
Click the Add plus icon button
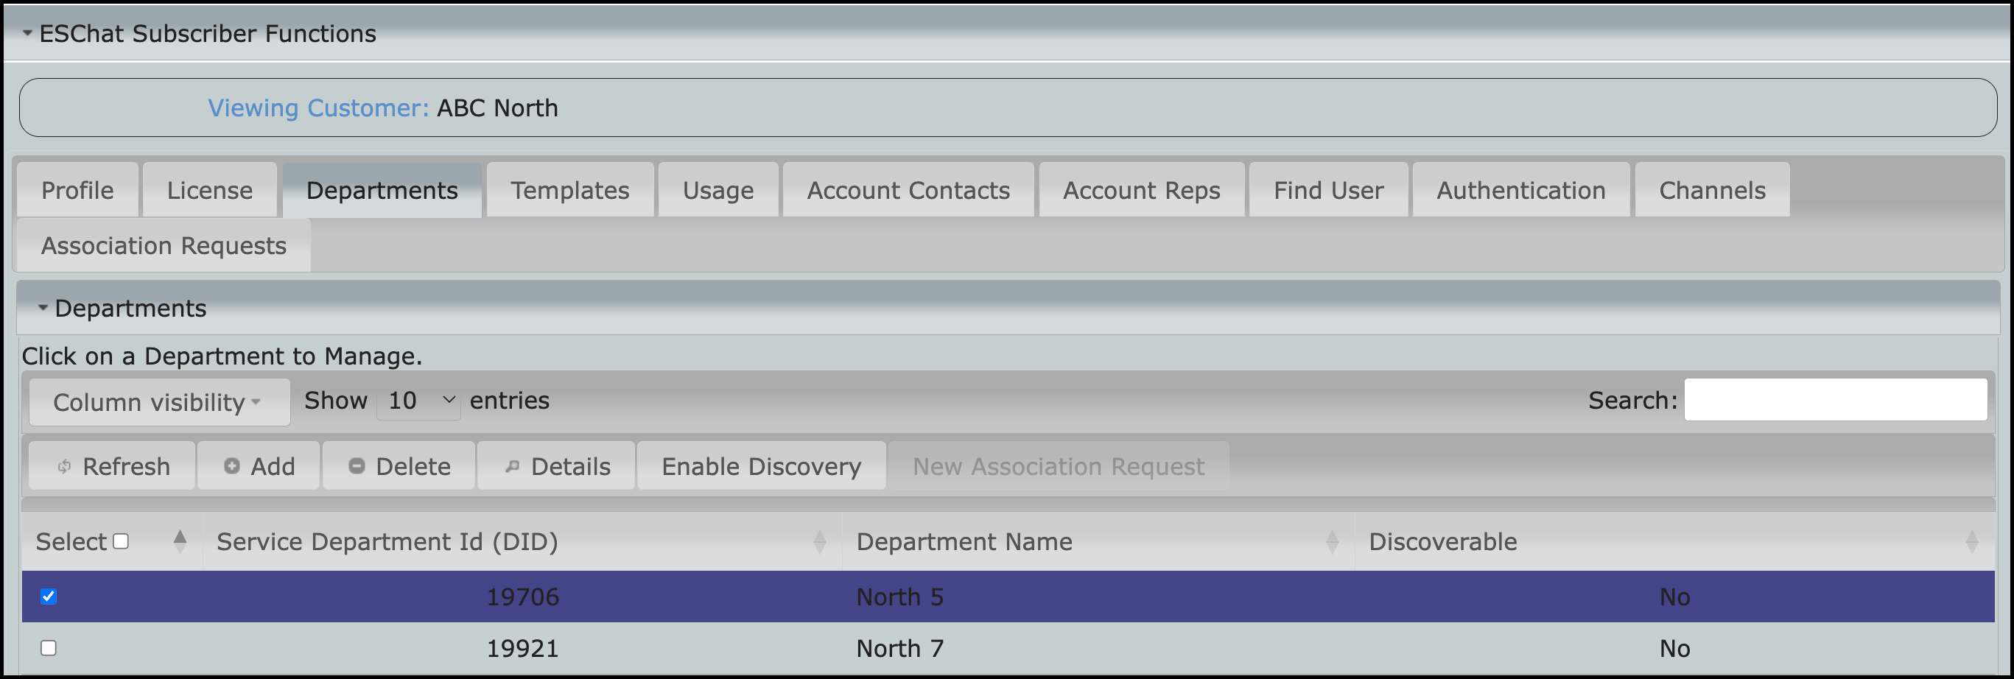pos(259,466)
